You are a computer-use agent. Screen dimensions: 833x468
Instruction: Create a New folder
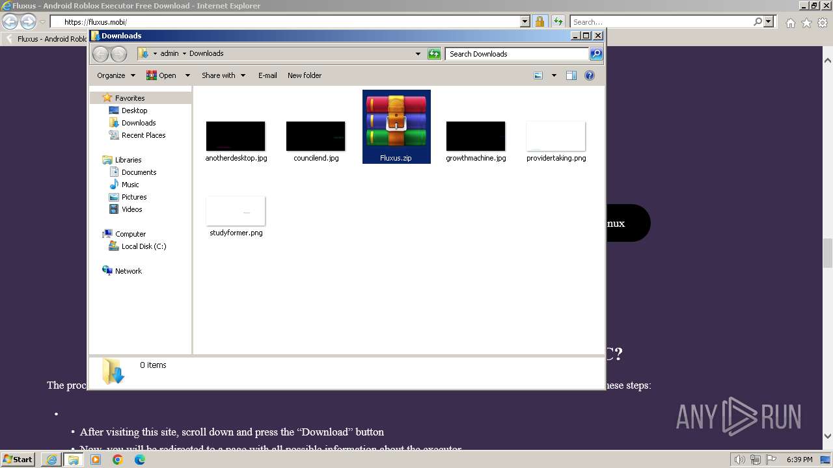[x=305, y=75]
